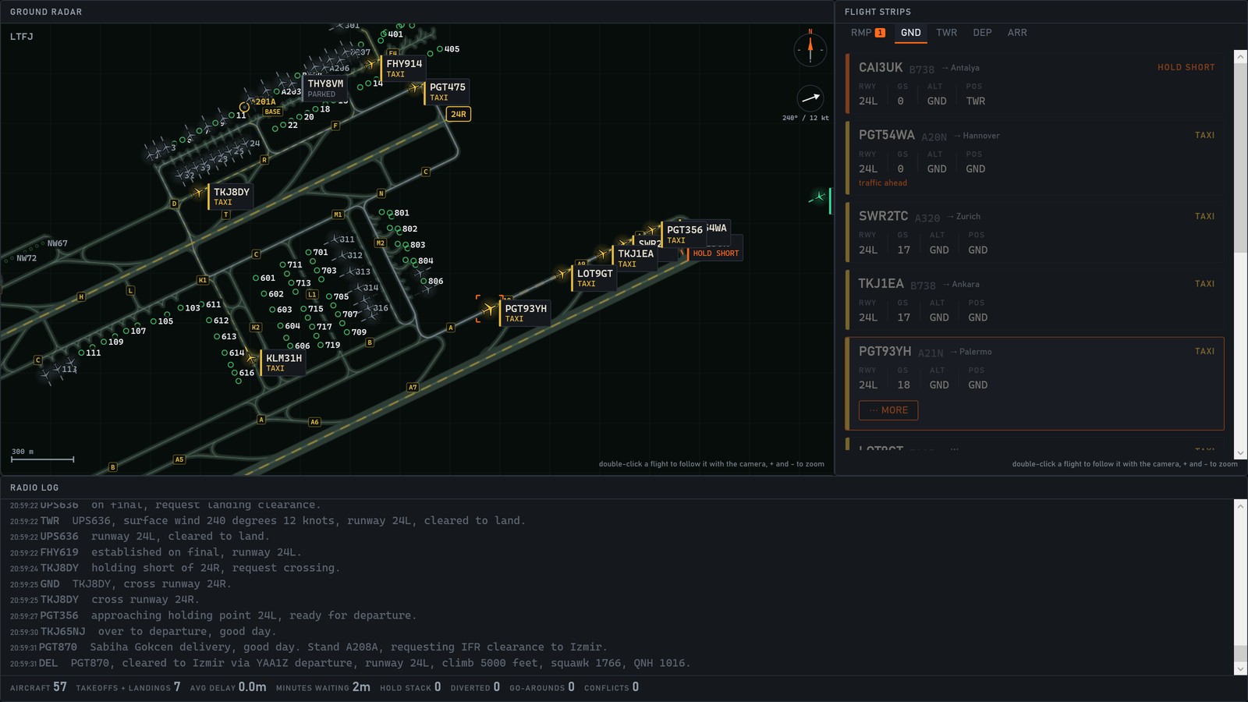Screen dimensions: 1248x702
Task: Open the DEP strips tab
Action: (982, 33)
